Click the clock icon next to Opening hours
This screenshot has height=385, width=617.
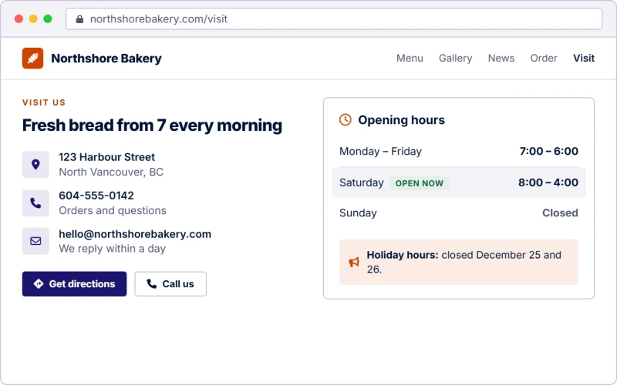pos(345,120)
